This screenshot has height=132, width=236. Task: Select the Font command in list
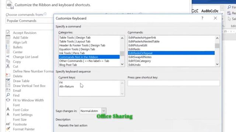click(x=16, y=105)
